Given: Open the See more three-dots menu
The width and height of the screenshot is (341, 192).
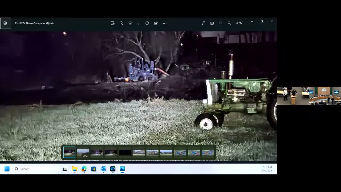Looking at the screenshot, I should coord(165,23).
